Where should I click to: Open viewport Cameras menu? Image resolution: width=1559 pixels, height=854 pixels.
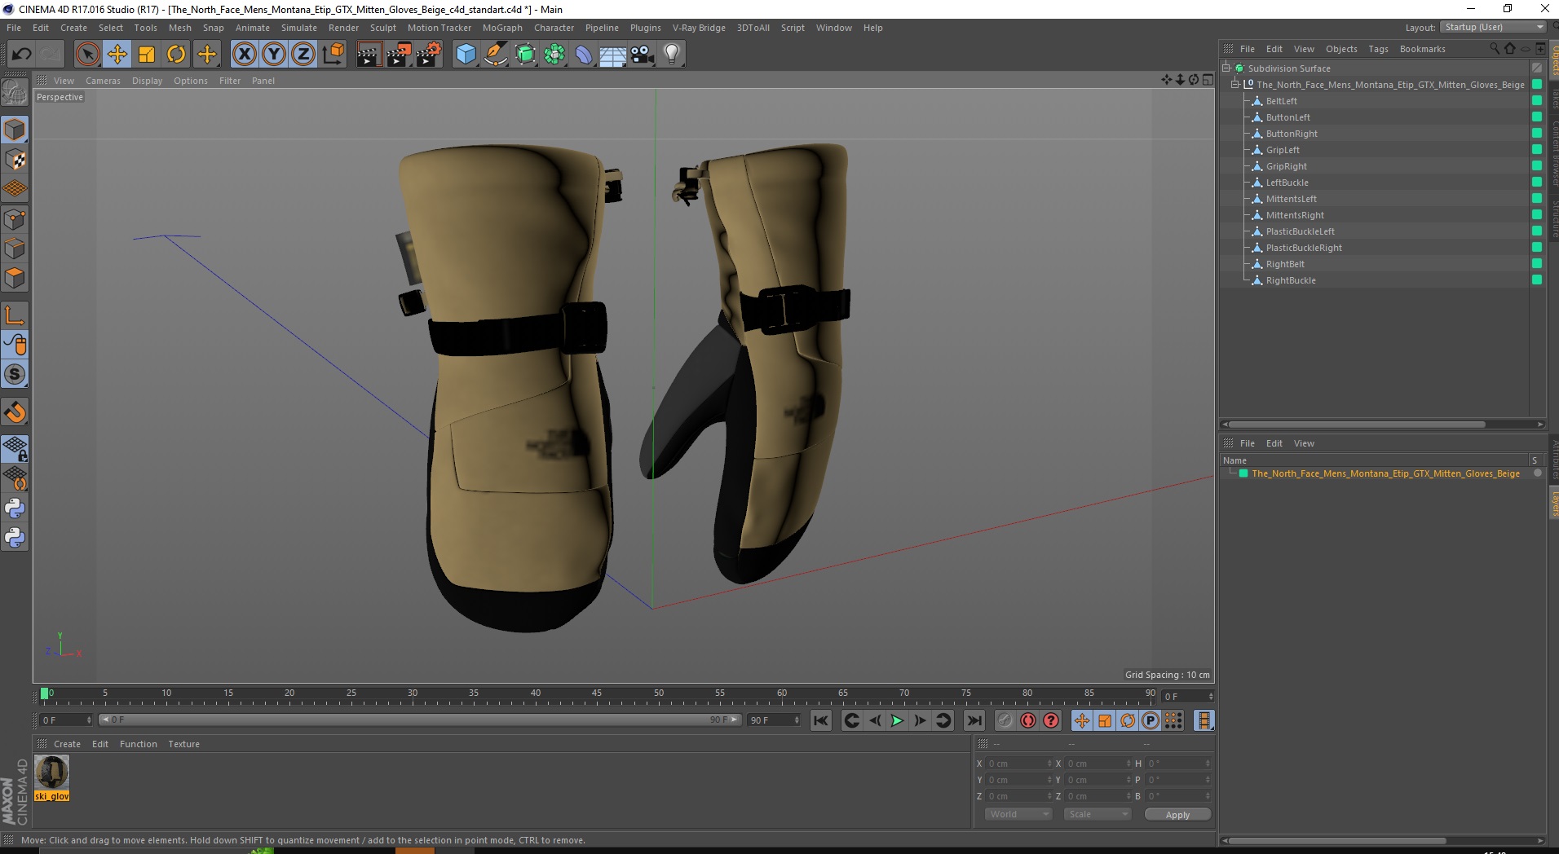pos(103,81)
